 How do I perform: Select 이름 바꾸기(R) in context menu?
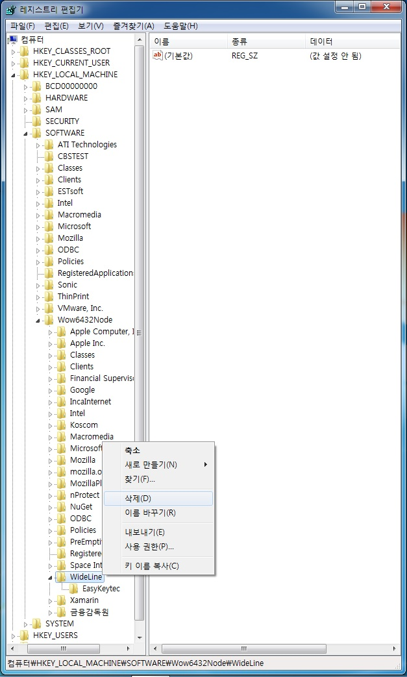[x=150, y=513]
